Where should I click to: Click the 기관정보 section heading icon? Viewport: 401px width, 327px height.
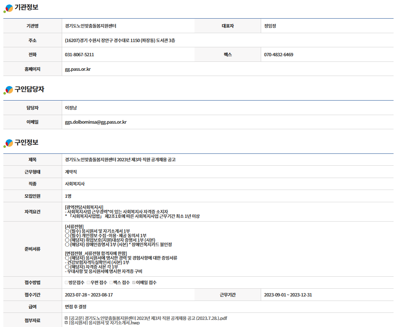coord(8,8)
